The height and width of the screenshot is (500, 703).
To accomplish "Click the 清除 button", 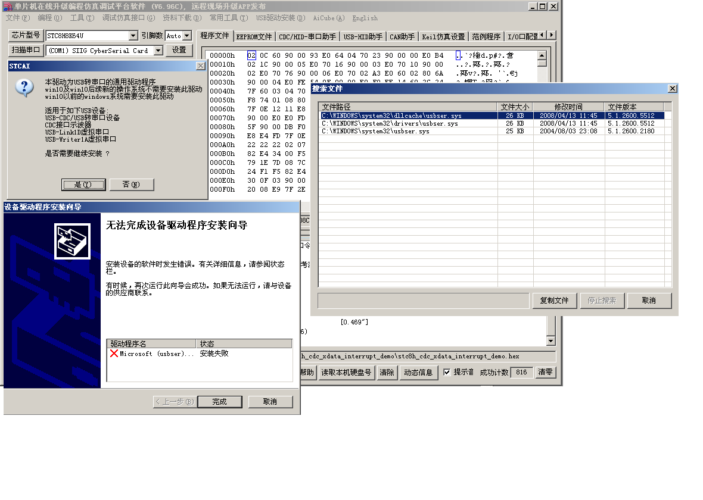I will click(x=387, y=372).
